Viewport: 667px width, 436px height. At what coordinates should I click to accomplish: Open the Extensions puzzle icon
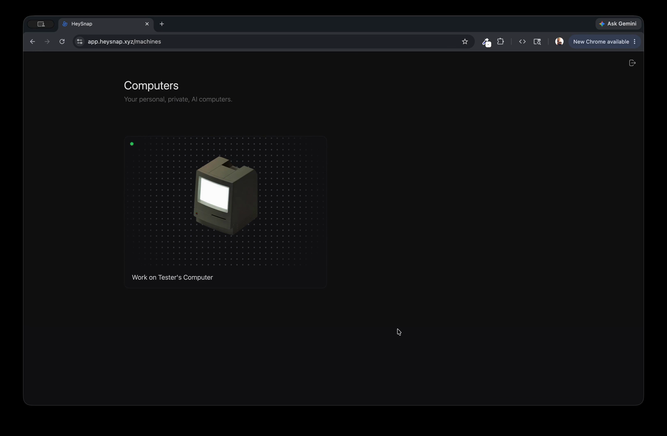coord(501,41)
